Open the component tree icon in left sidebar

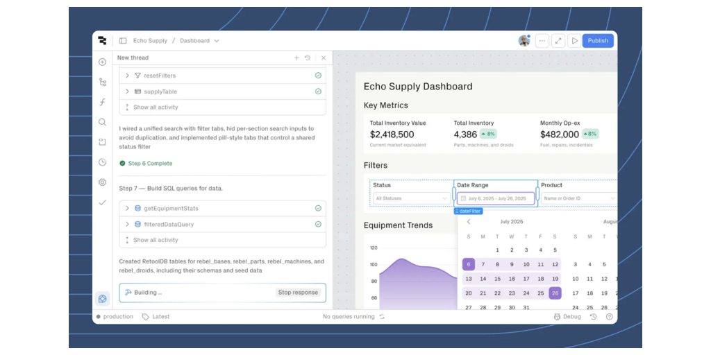[x=102, y=82]
